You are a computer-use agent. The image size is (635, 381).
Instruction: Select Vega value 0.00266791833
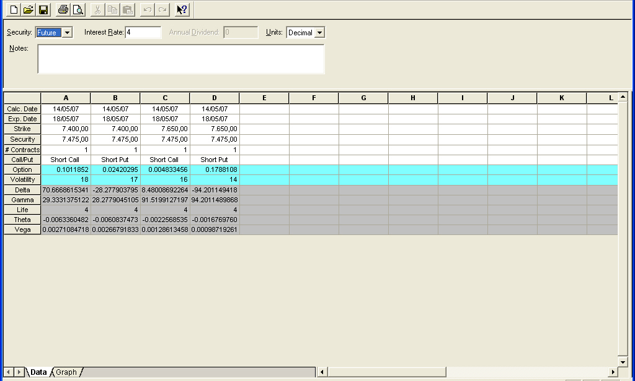(x=115, y=229)
